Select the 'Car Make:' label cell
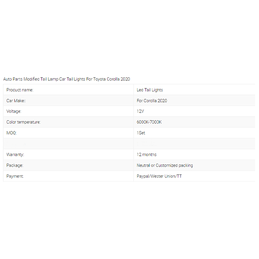 [x=16, y=101]
